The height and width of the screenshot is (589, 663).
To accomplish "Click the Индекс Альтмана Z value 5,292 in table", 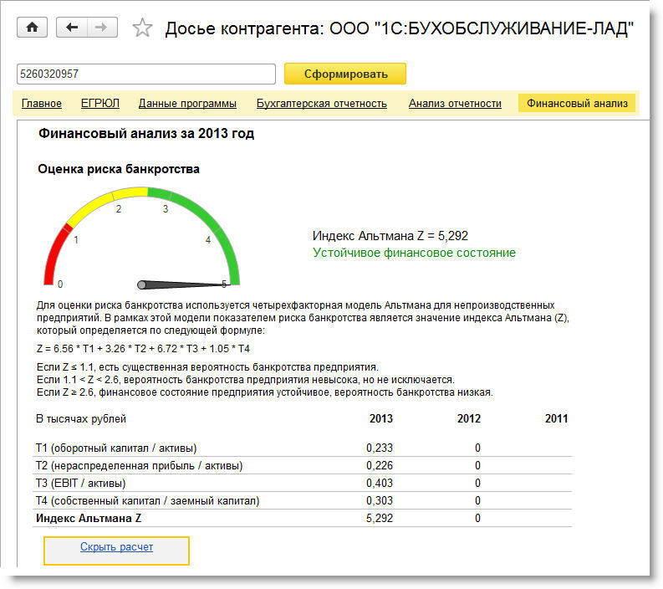I will tap(379, 518).
